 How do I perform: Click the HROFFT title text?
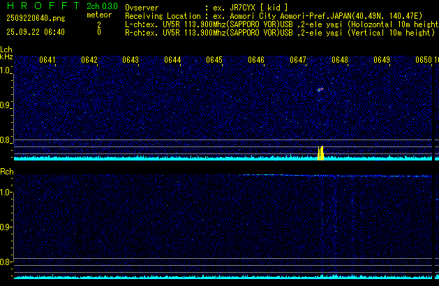(40, 6)
